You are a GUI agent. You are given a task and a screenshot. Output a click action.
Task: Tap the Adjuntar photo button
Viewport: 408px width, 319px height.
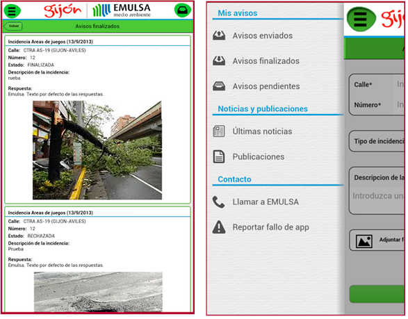click(377, 240)
